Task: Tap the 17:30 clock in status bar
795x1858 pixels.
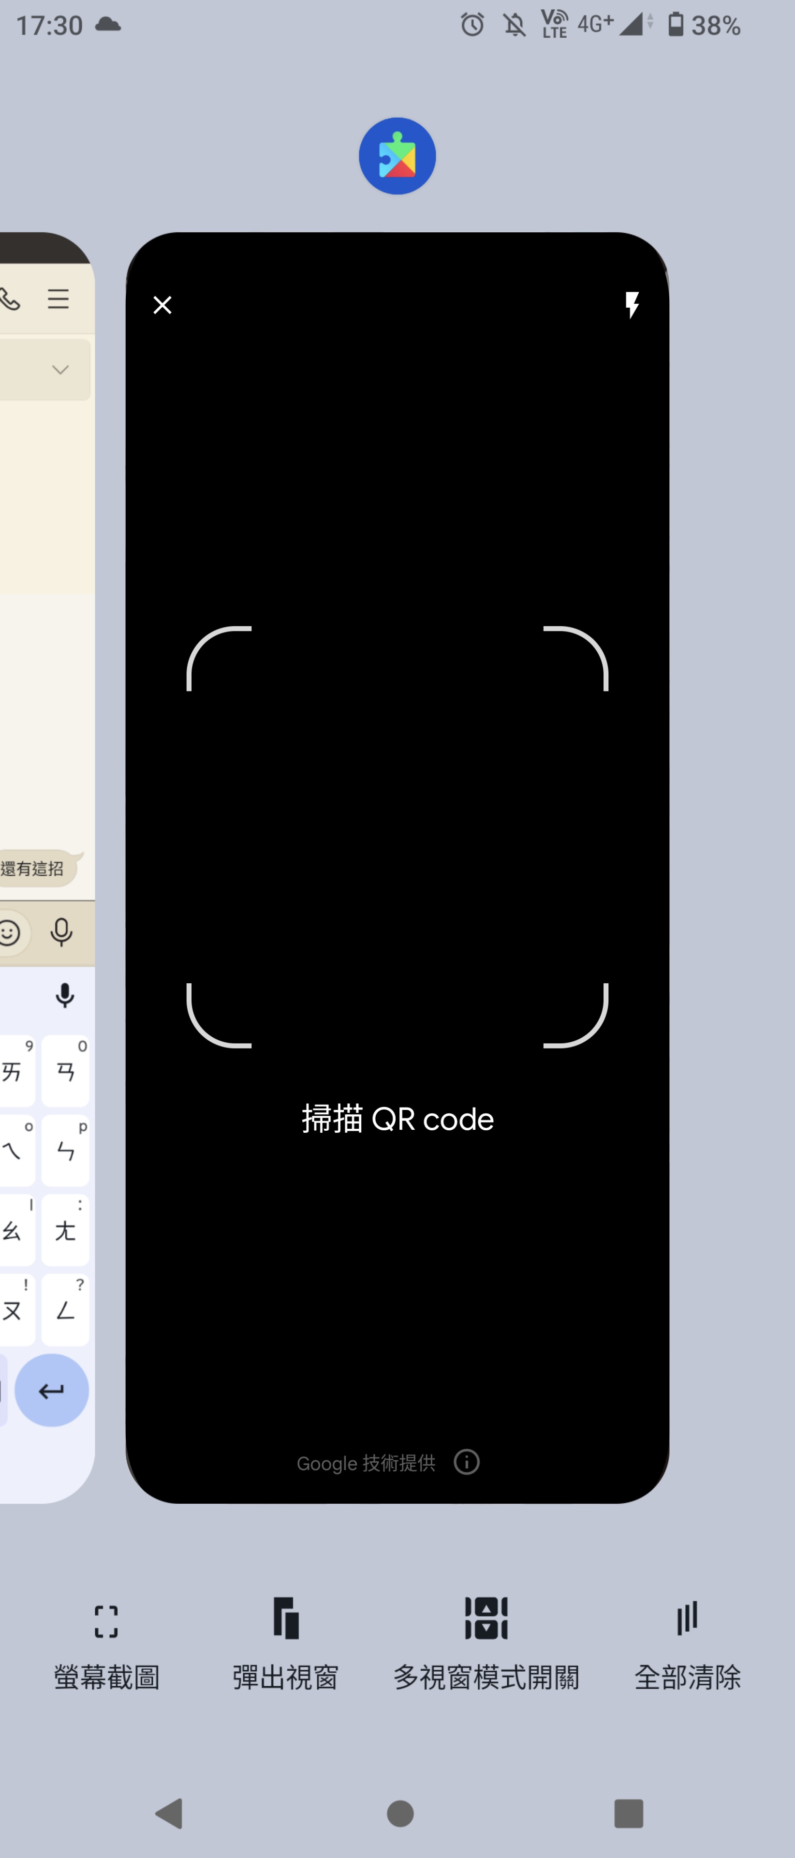Action: point(49,25)
